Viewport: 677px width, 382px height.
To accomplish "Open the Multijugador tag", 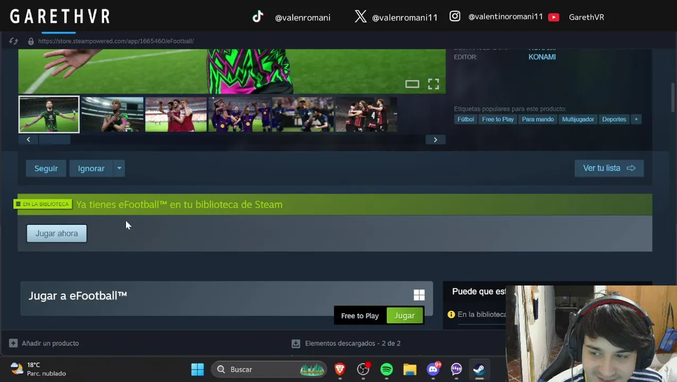I will [x=578, y=119].
